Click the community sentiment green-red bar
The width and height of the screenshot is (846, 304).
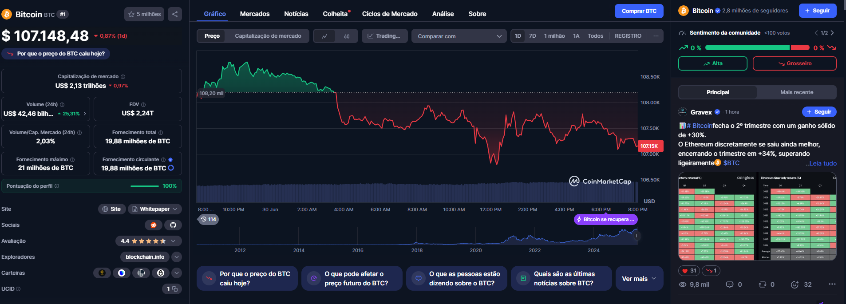[757, 47]
